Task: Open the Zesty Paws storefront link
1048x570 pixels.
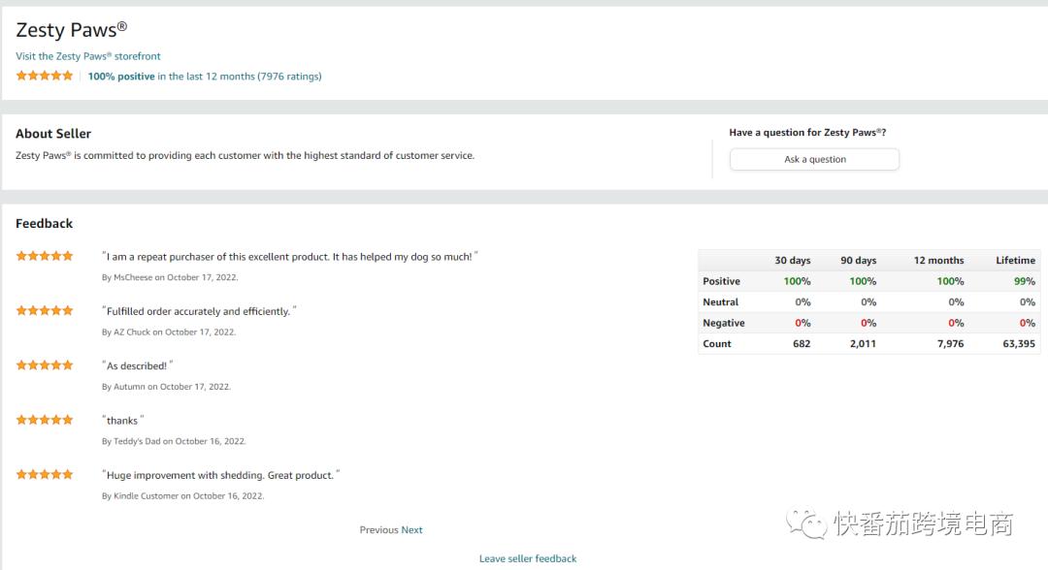Action: click(88, 56)
